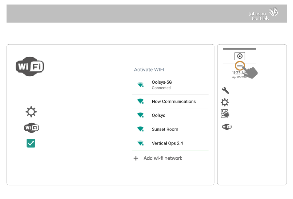Viewport: 293px width, 199px height.
Task: Tick the teal checkmark box
Action: pyautogui.click(x=31, y=143)
